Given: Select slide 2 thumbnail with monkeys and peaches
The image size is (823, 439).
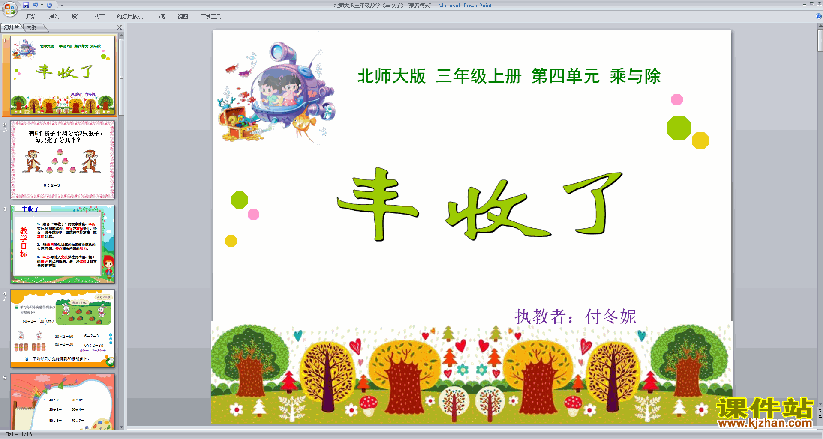Looking at the screenshot, I should click(63, 160).
